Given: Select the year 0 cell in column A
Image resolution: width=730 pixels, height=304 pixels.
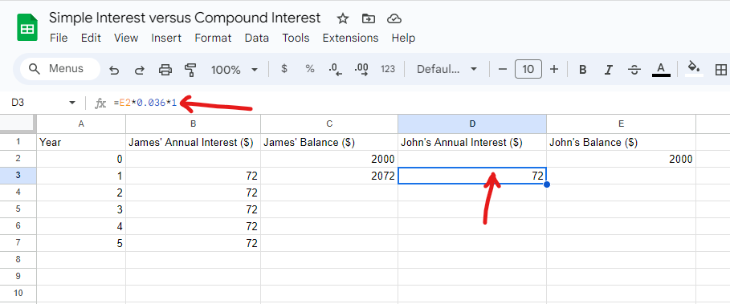Looking at the screenshot, I should tap(81, 159).
